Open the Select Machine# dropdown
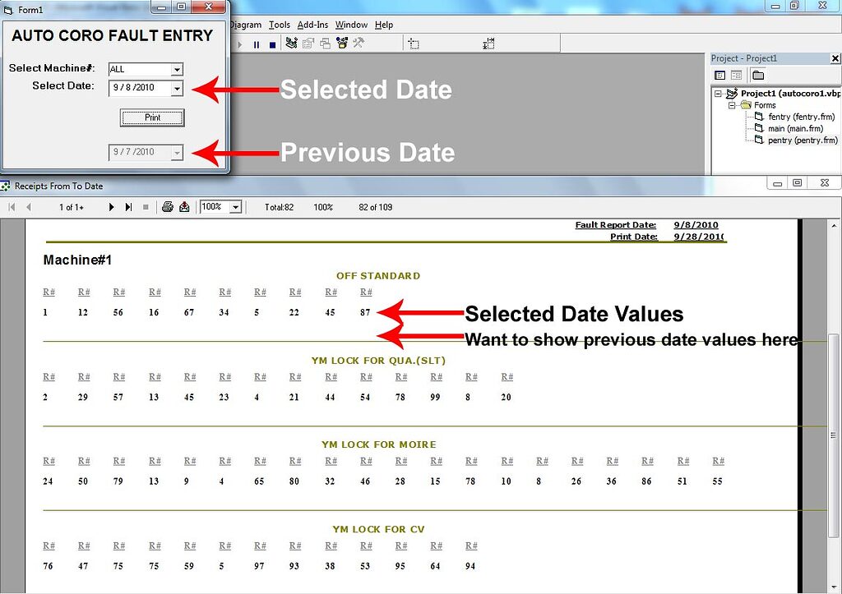The height and width of the screenshot is (594, 842). (179, 69)
